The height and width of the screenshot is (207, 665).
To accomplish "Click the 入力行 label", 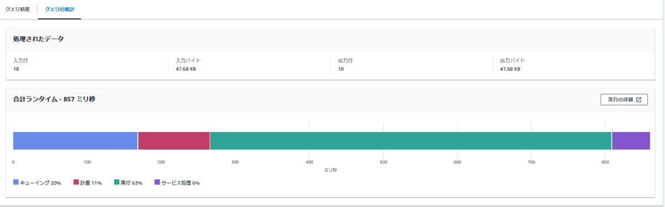I will click(x=21, y=61).
